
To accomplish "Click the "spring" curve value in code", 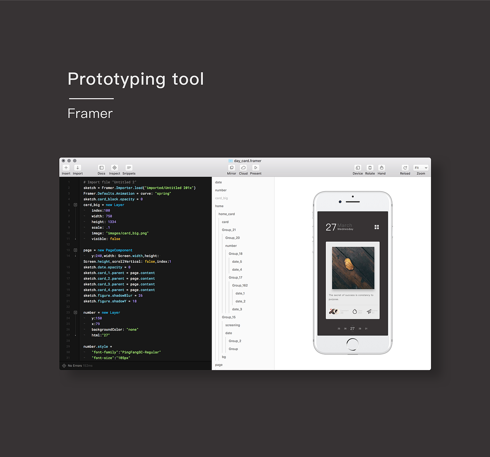I will pyautogui.click(x=163, y=193).
